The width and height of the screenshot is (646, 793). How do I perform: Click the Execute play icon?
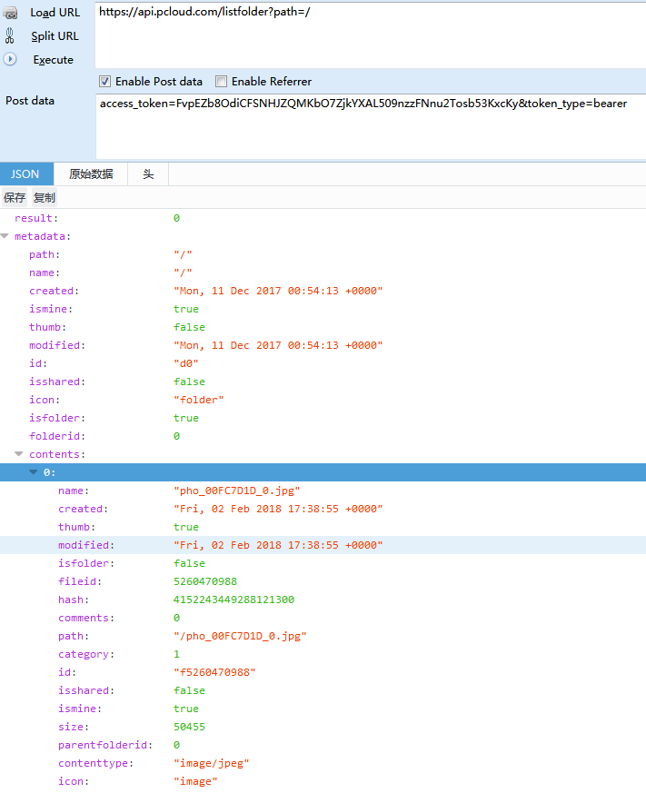[x=10, y=59]
